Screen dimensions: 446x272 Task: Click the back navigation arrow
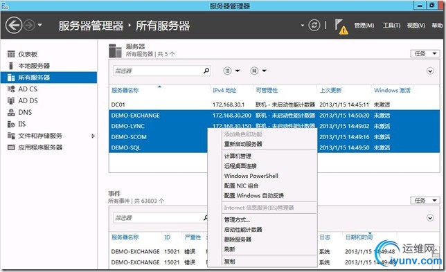pos(13,26)
